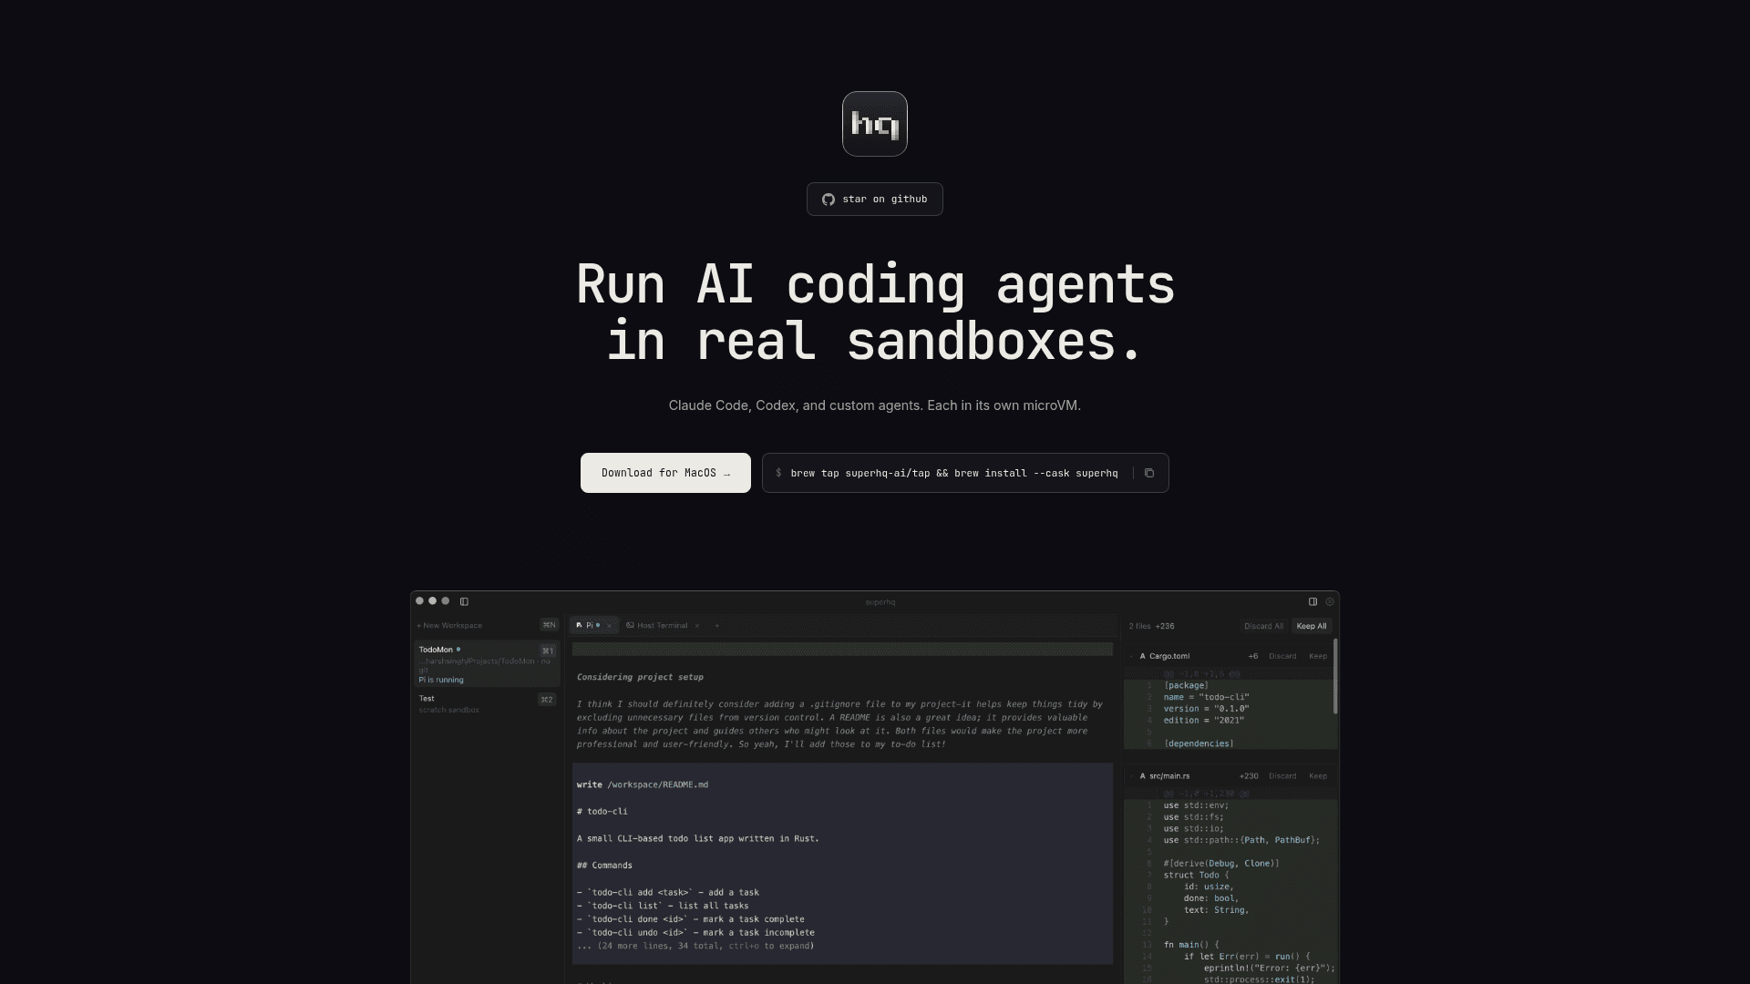Close the Pi tab
Viewport: 1750px width, 984px height.
[610, 626]
